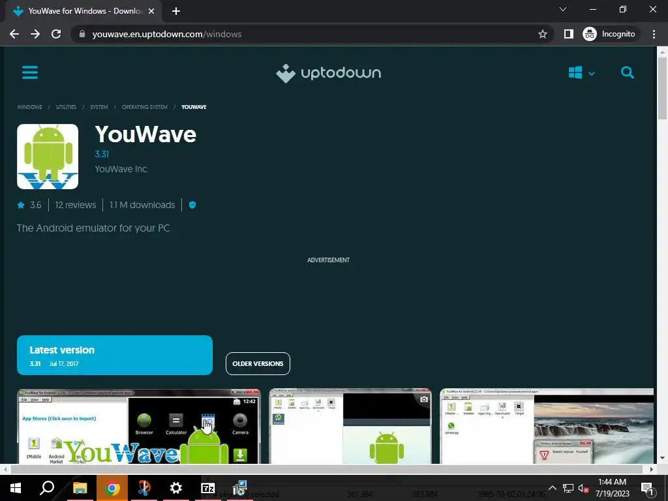Open the first YouWave screenshot thumbnail
Image resolution: width=668 pixels, height=501 pixels.
(138, 426)
